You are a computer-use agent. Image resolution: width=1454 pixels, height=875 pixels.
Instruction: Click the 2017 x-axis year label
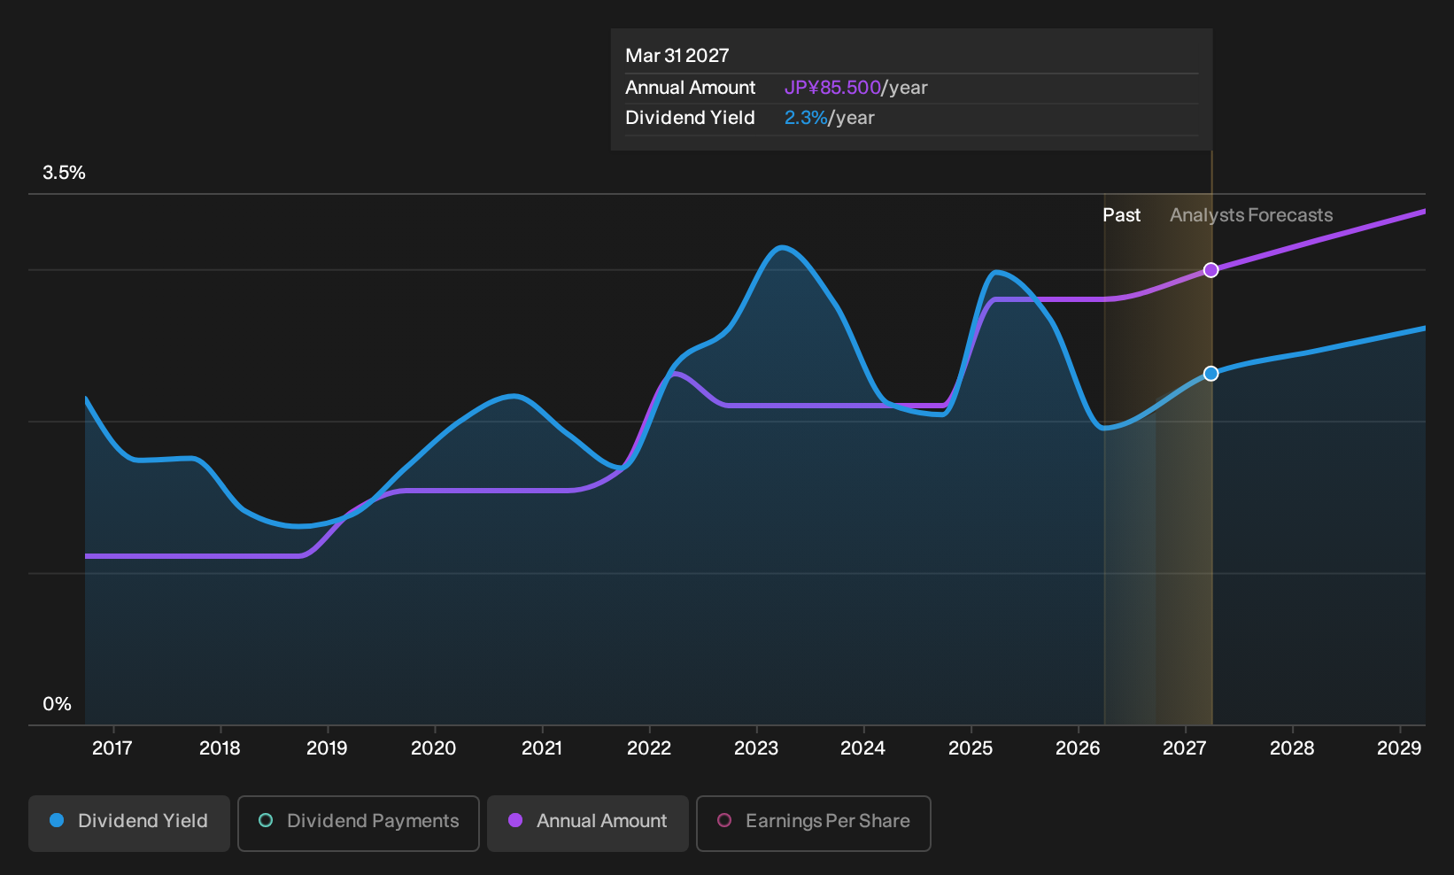point(112,748)
